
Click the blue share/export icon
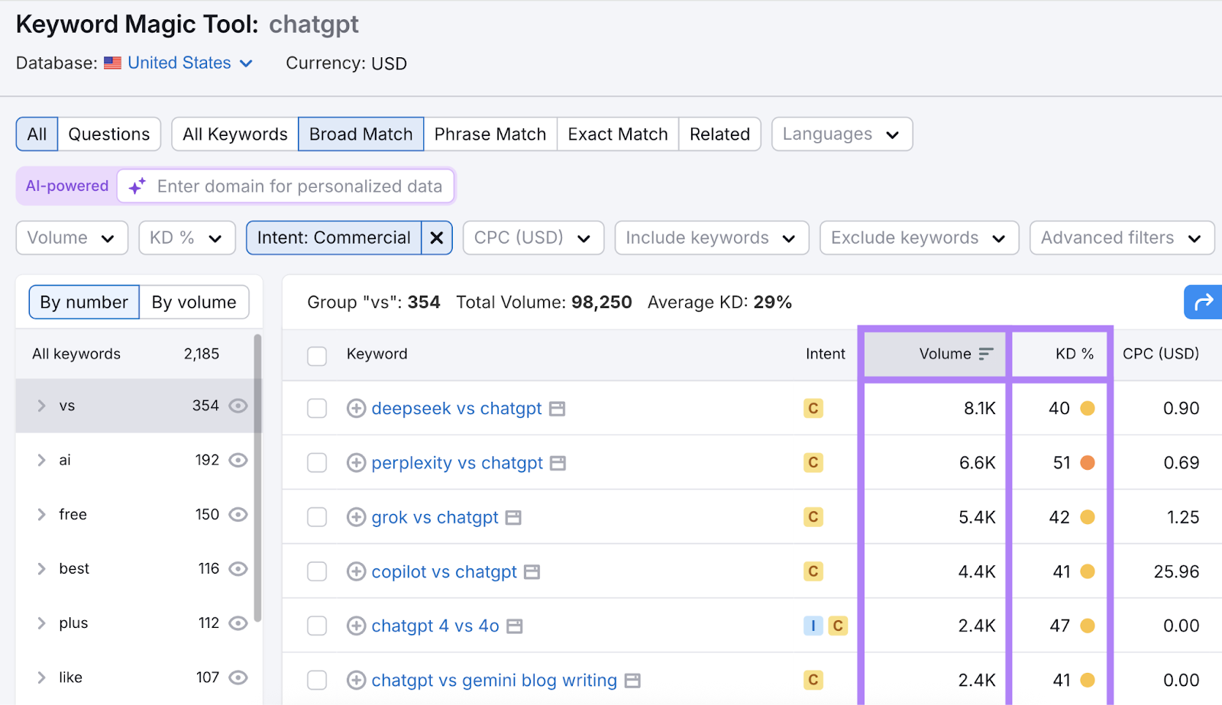click(x=1203, y=302)
